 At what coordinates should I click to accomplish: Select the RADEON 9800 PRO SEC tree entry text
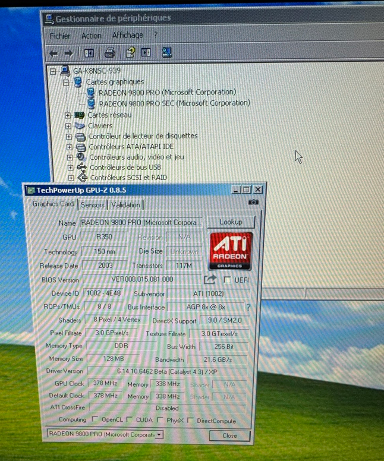(x=175, y=103)
